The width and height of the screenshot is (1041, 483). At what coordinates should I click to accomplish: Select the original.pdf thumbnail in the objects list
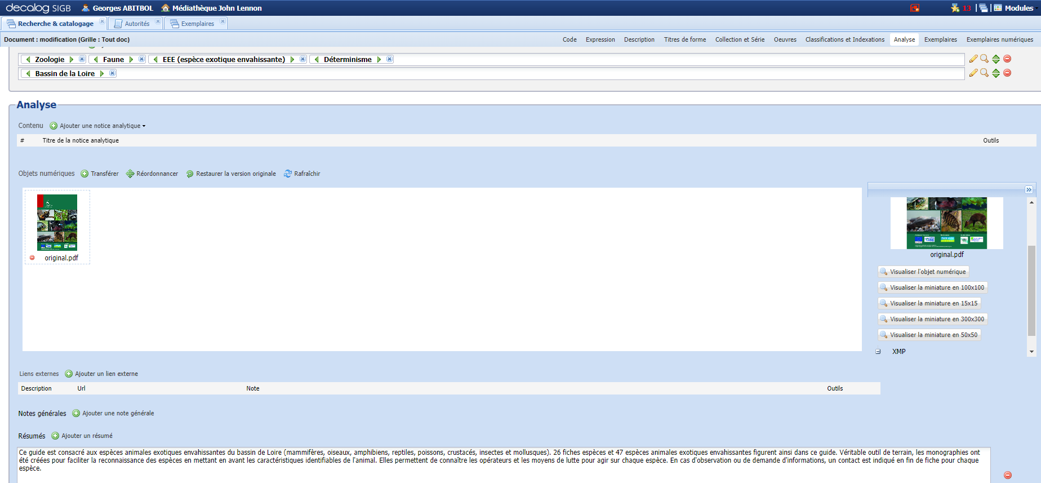click(57, 223)
